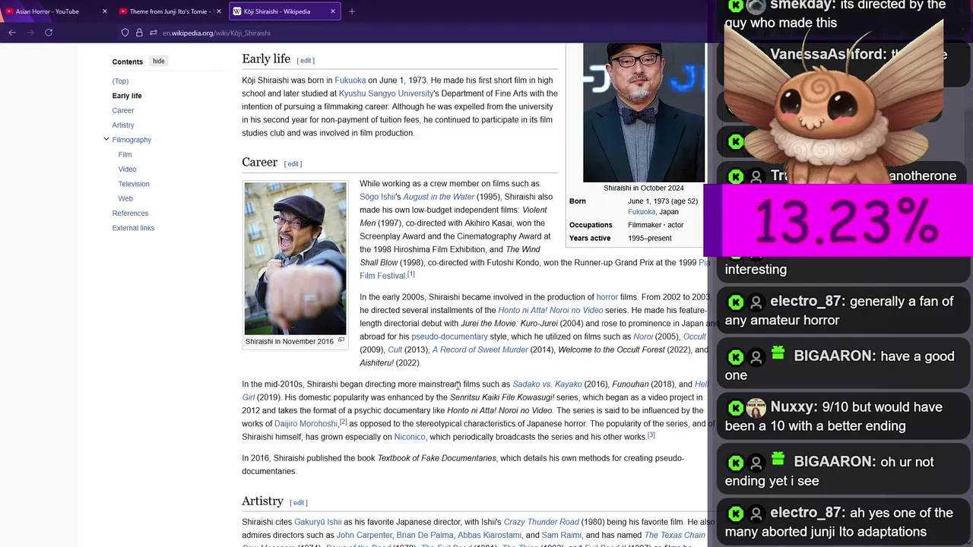This screenshot has height=547, width=973.
Task: Go to References in contents sidebar
Action: pos(130,213)
